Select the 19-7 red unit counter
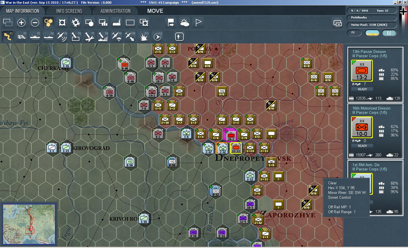 tap(159, 77)
